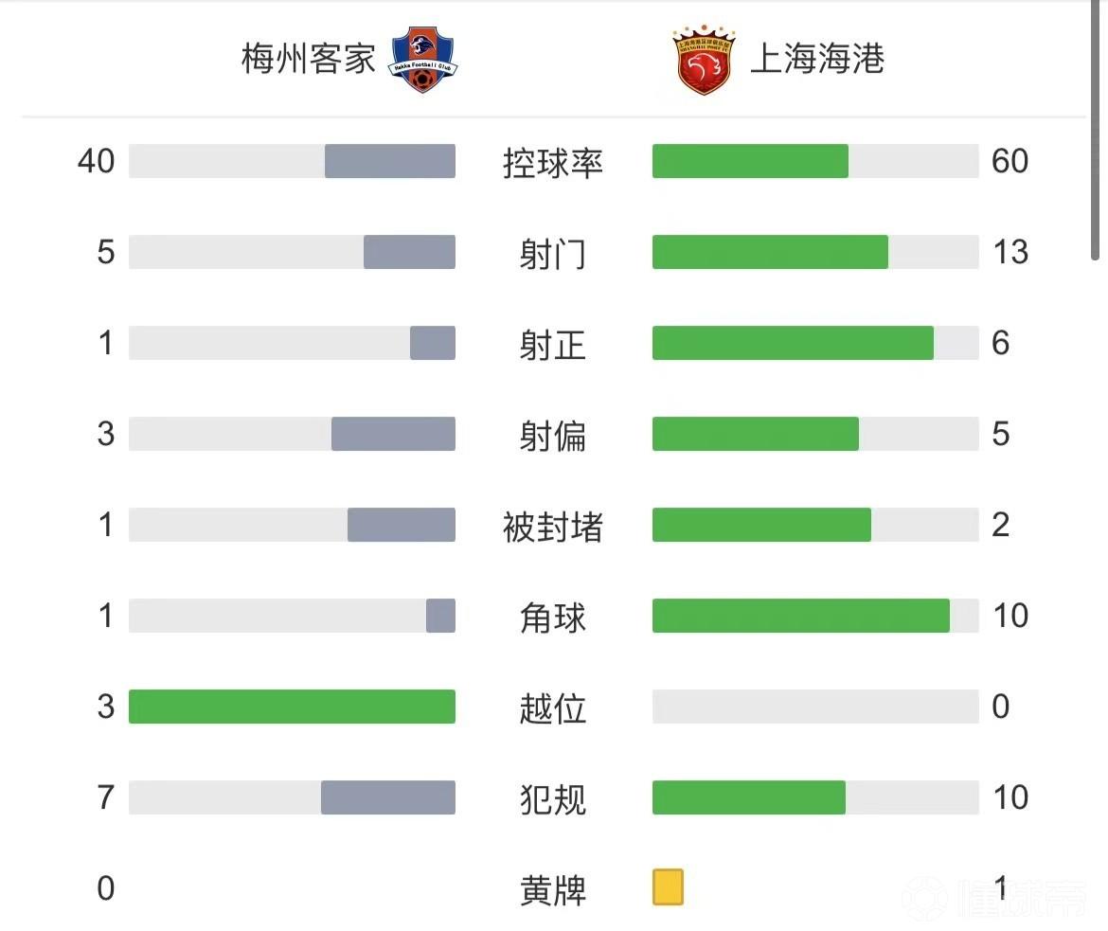Image resolution: width=1108 pixels, height=931 pixels.
Task: Click Shanghai Port's possession value 60
Action: pos(1010,161)
